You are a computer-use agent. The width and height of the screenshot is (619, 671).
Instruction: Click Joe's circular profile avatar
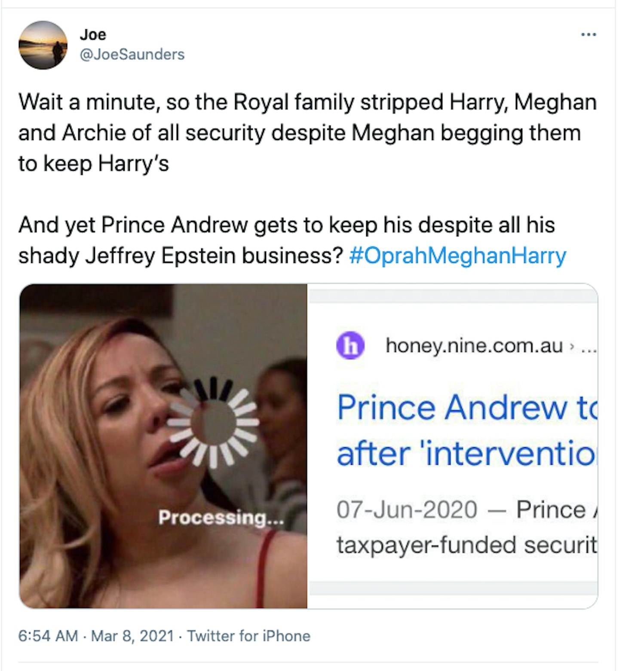44,45
